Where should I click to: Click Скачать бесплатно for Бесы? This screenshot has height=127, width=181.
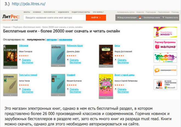(123, 61)
